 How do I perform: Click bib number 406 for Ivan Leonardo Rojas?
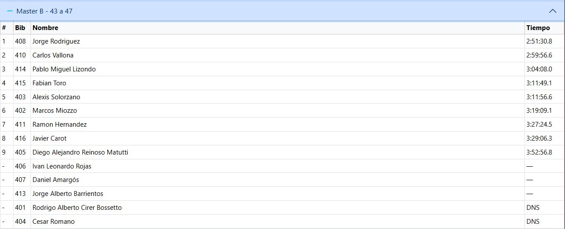tap(20, 166)
